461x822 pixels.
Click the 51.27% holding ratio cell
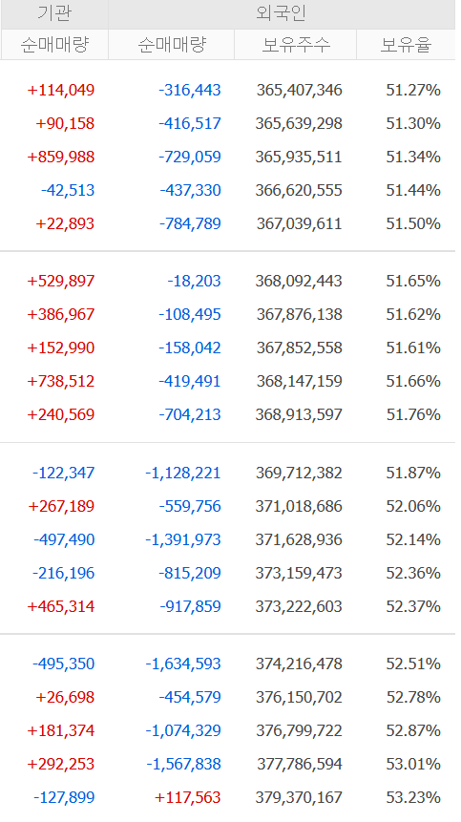point(413,90)
